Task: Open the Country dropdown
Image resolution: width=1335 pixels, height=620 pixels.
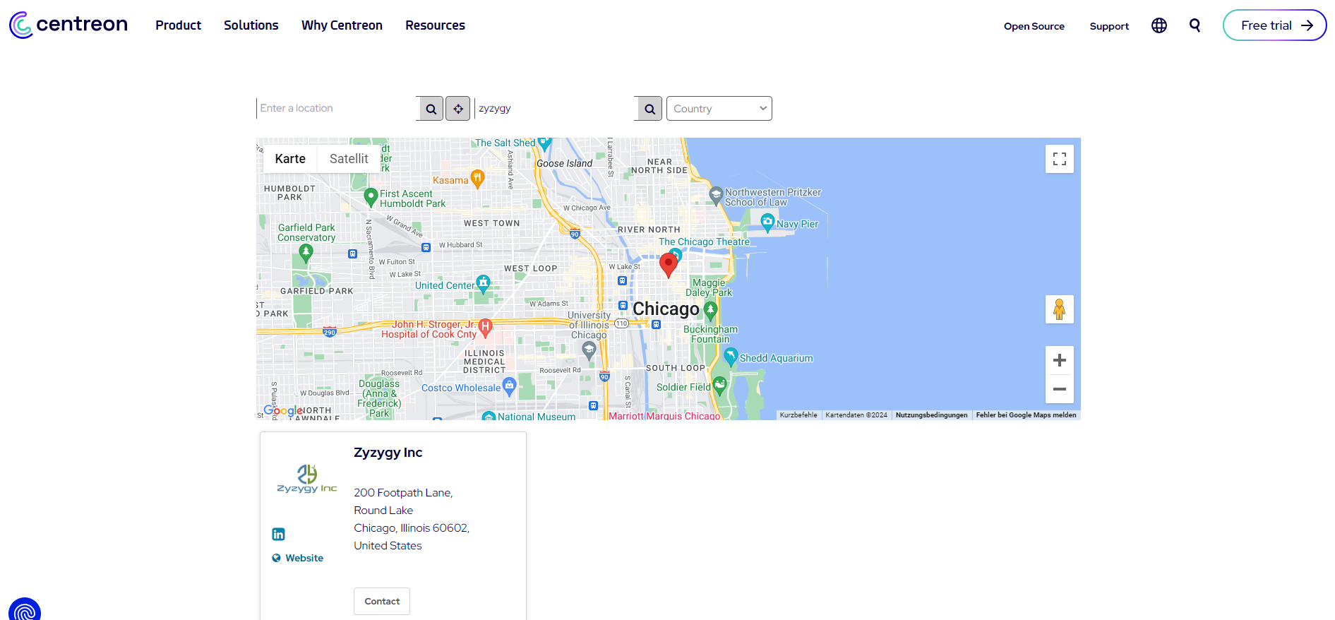Action: tap(719, 109)
